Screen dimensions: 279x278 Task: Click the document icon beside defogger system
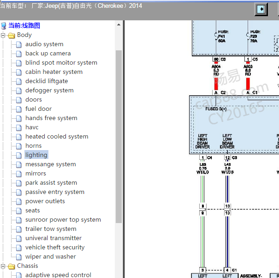pos(19,91)
